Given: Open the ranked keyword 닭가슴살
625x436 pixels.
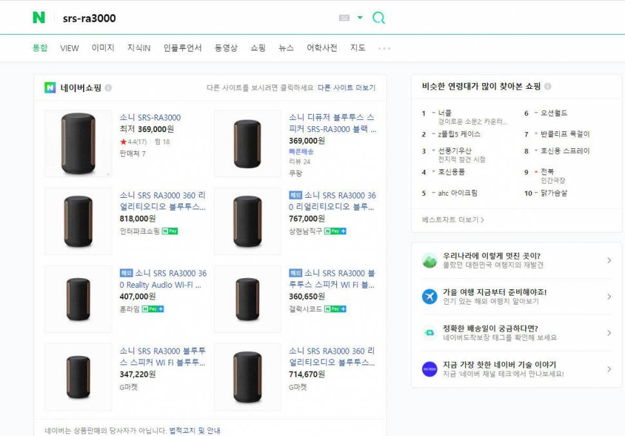Looking at the screenshot, I should 553,193.
